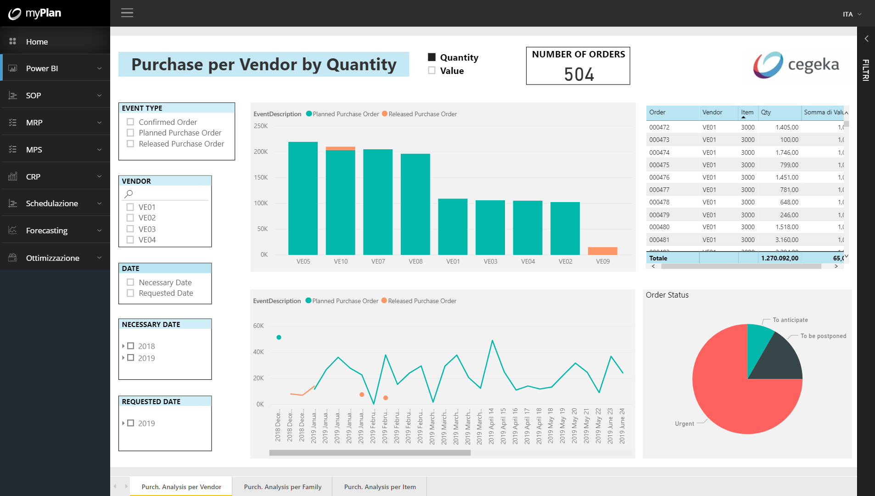Expand the MRP submenu chevron

pyautogui.click(x=100, y=123)
